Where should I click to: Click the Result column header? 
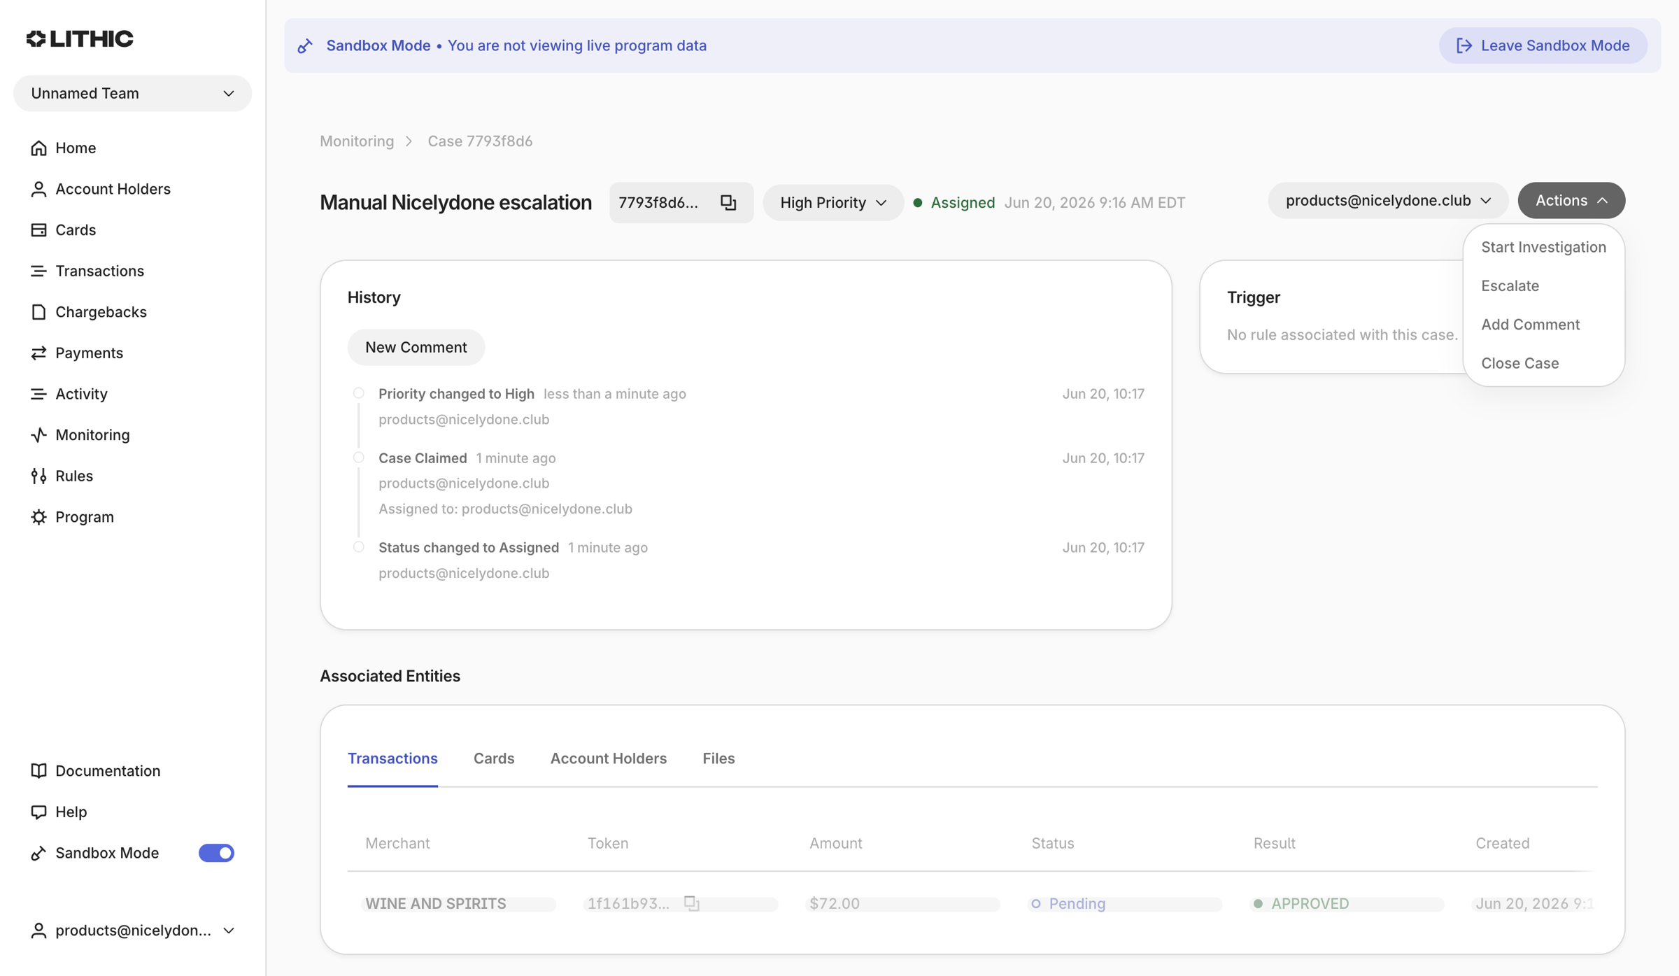point(1274,843)
